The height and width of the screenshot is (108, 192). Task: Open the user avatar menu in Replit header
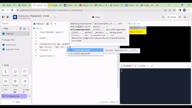click(x=185, y=17)
